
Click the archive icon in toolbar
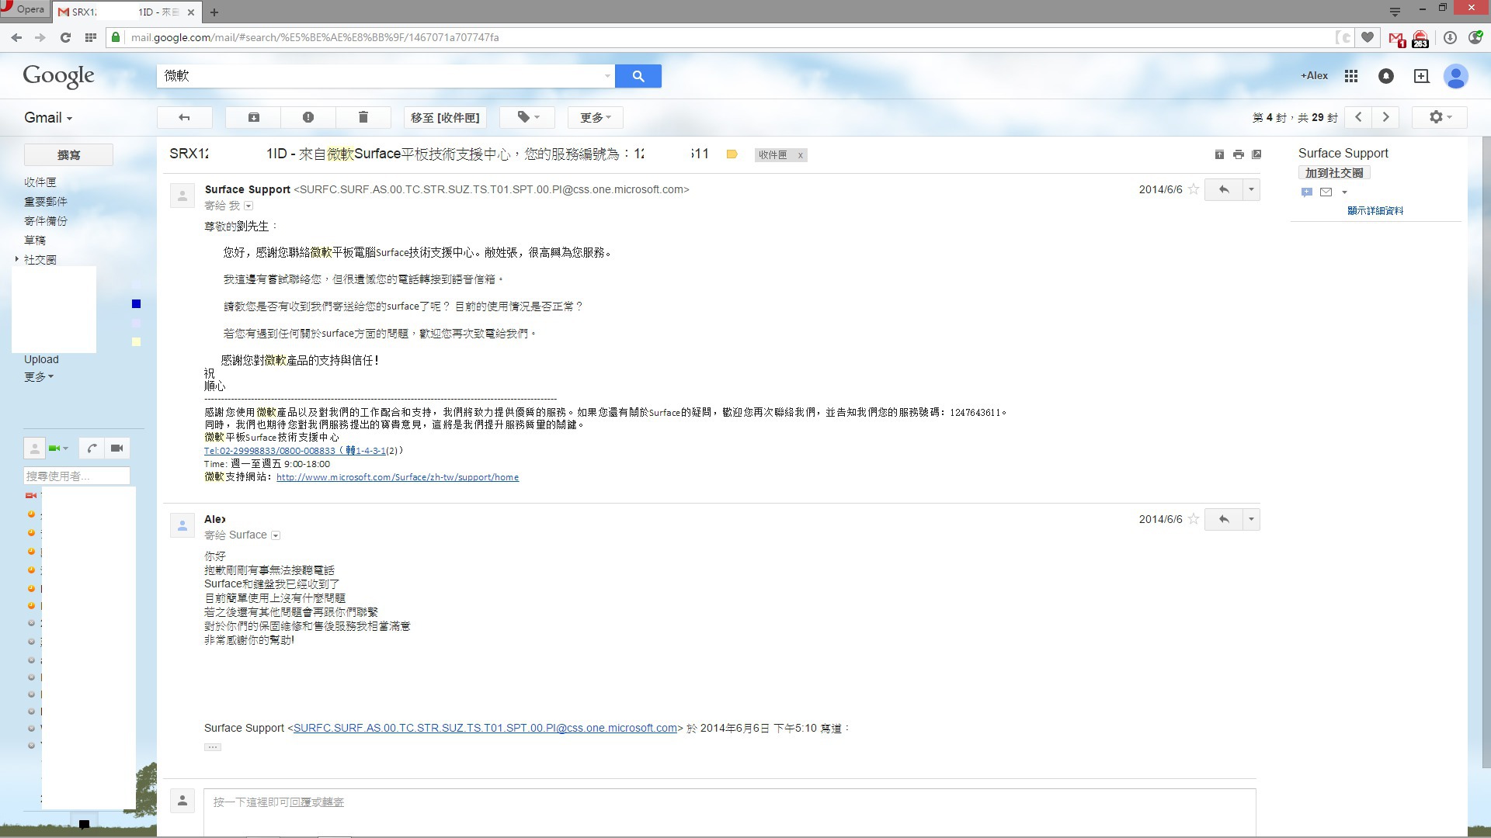[x=254, y=117]
